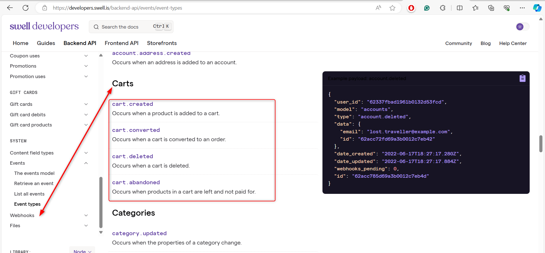
Task: Open Browser essentials heart icon
Action: point(507,8)
